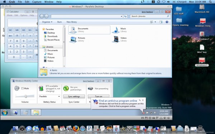This screenshot has width=215, height=134.
Task: Click the Burn toolbar button
Action: 59,22
